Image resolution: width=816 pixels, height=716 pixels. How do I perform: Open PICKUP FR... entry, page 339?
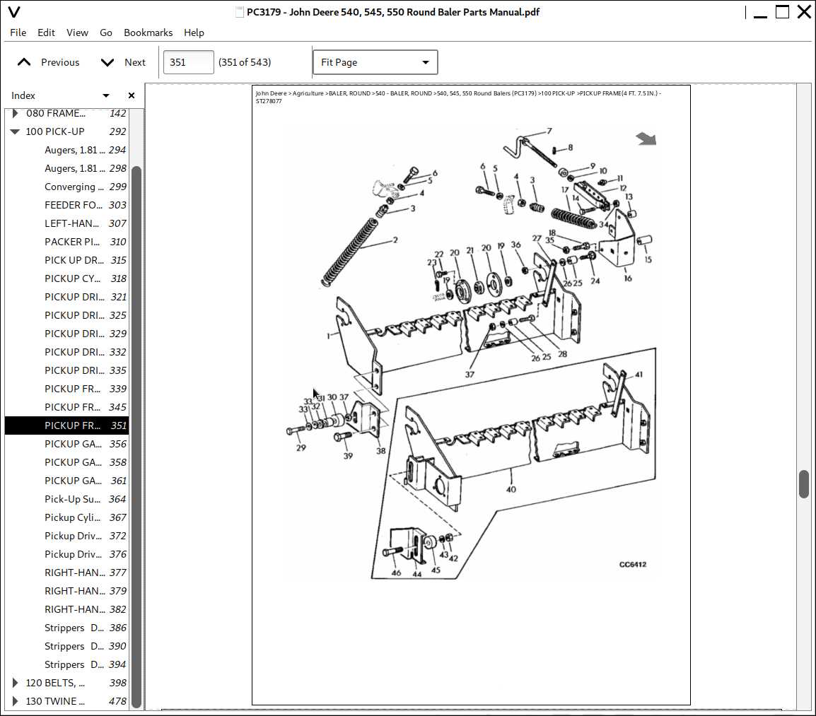66,389
